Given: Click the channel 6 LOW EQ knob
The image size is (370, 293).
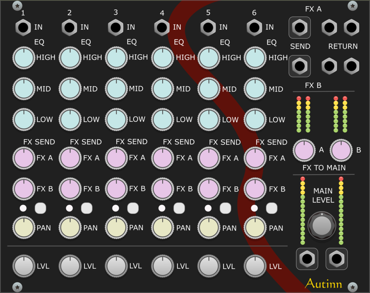Looking at the screenshot, I should coord(255,120).
